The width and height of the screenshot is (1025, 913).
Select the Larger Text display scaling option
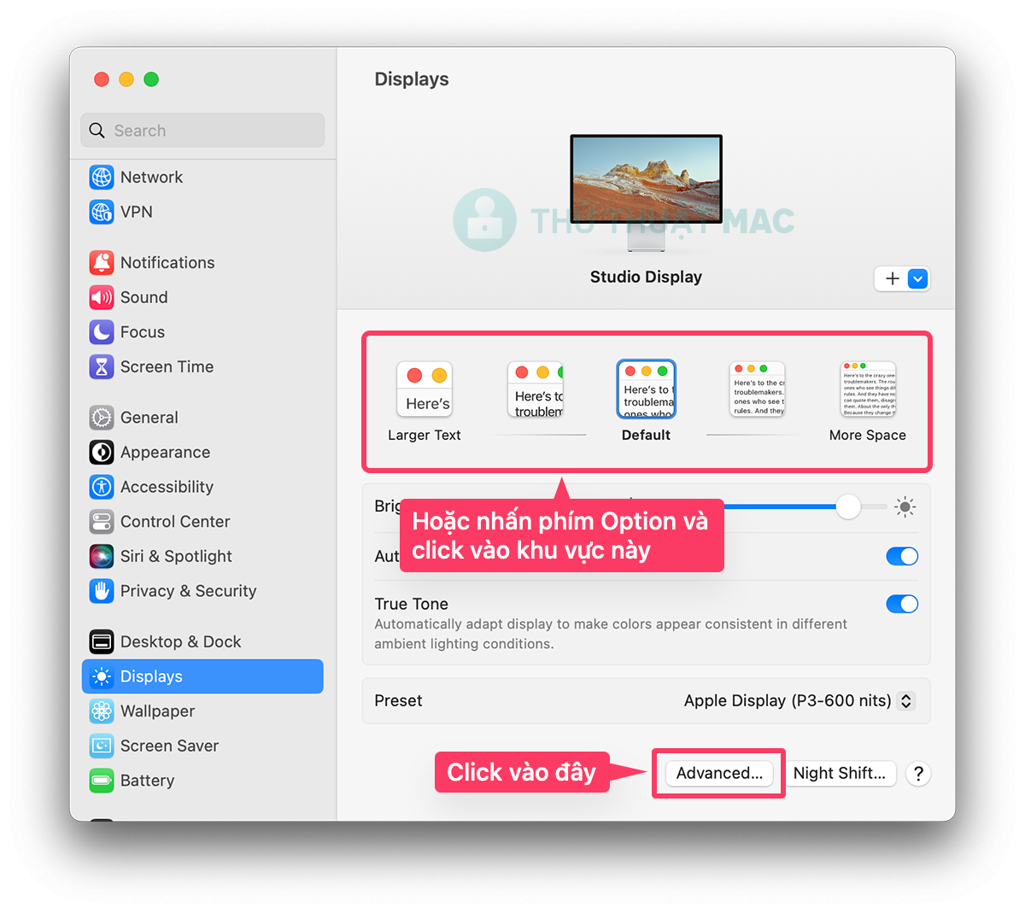point(424,389)
